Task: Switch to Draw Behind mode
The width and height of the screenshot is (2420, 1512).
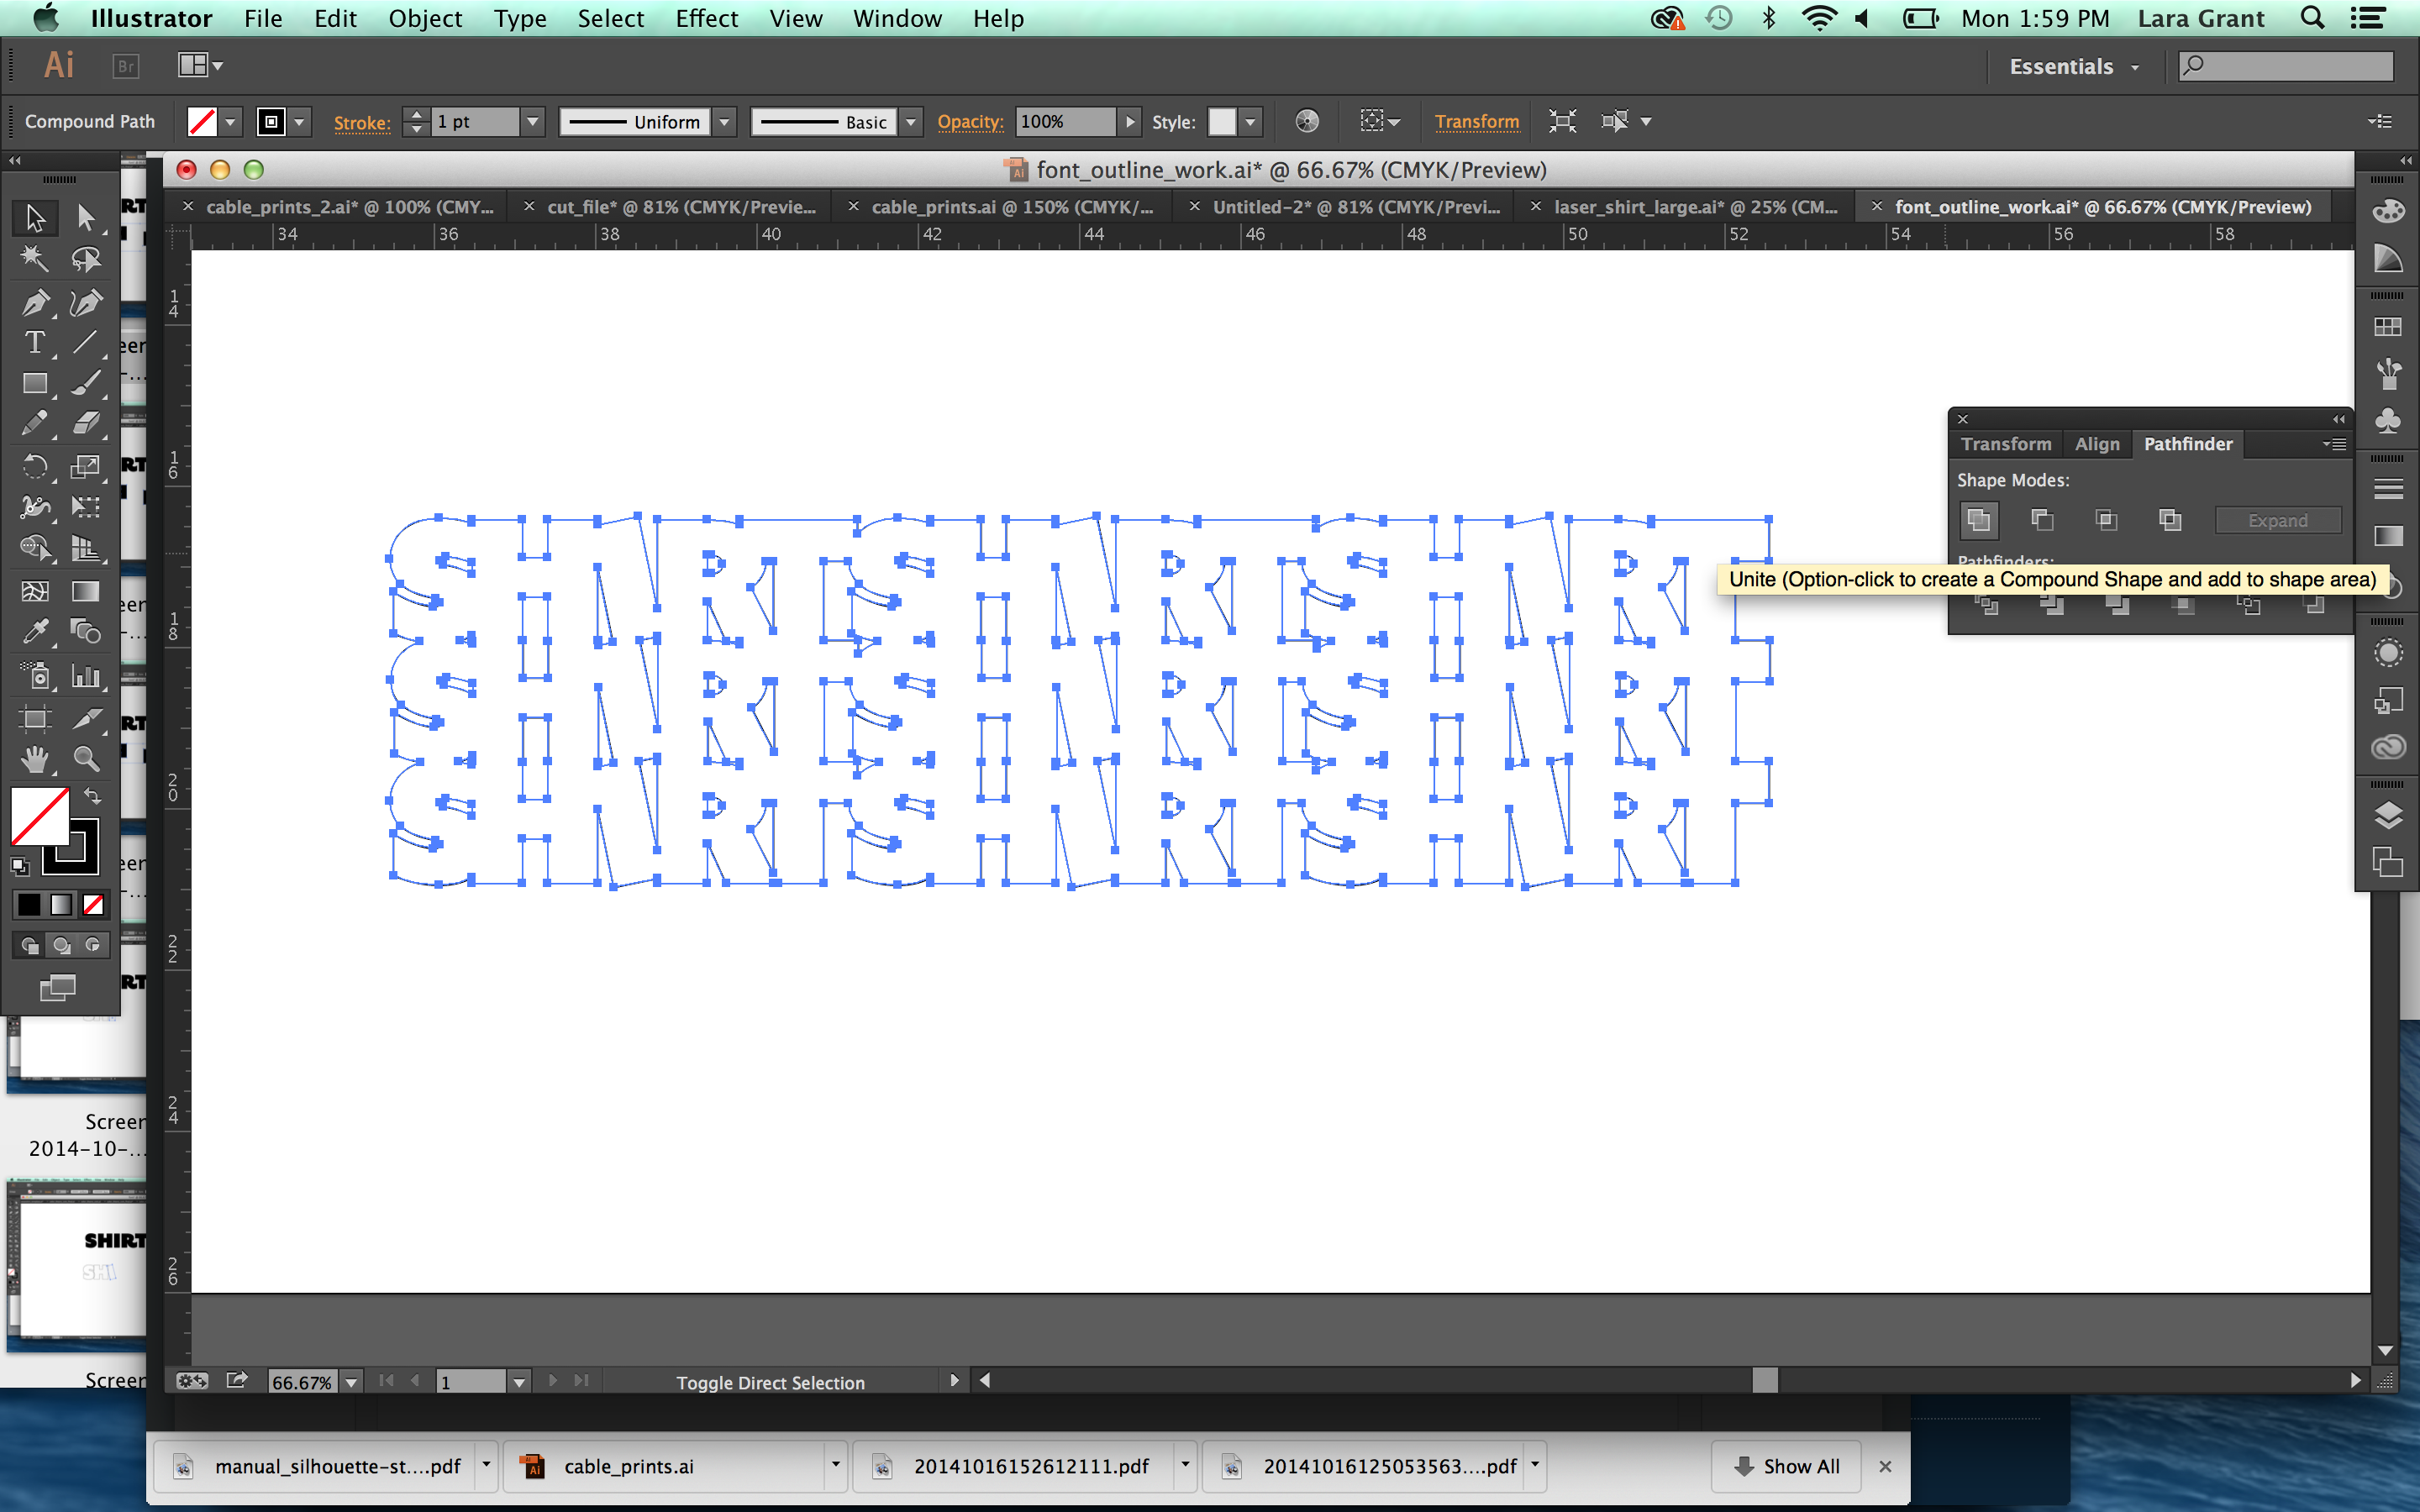Action: click(x=62, y=945)
